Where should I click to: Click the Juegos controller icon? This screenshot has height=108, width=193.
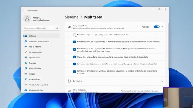(x=26, y=74)
